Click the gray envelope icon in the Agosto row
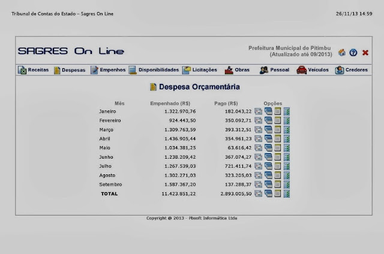This screenshot has height=254, width=384. tap(259, 176)
